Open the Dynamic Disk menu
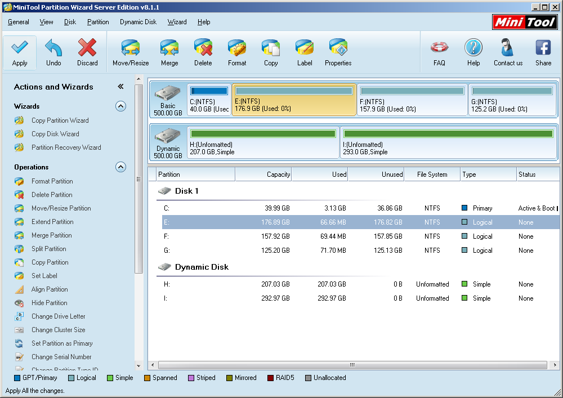 pyautogui.click(x=138, y=22)
